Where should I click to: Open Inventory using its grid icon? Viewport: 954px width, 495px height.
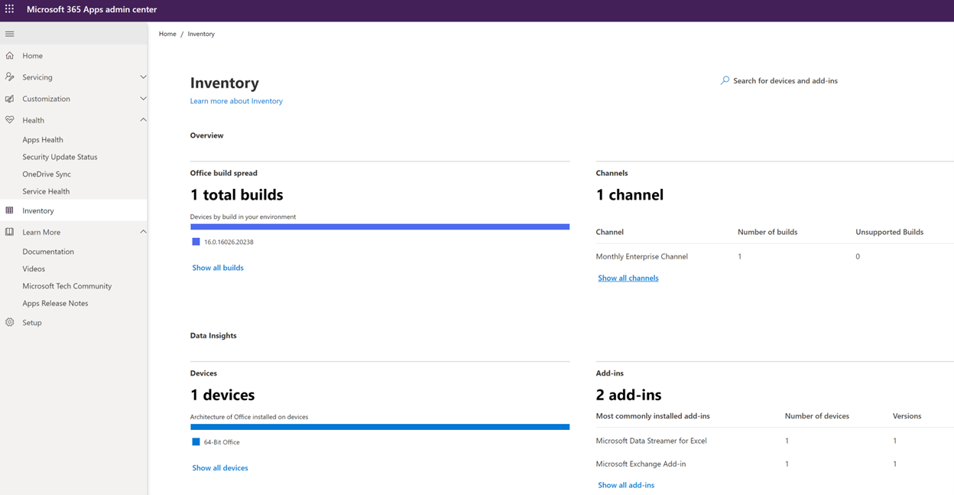(x=9, y=210)
